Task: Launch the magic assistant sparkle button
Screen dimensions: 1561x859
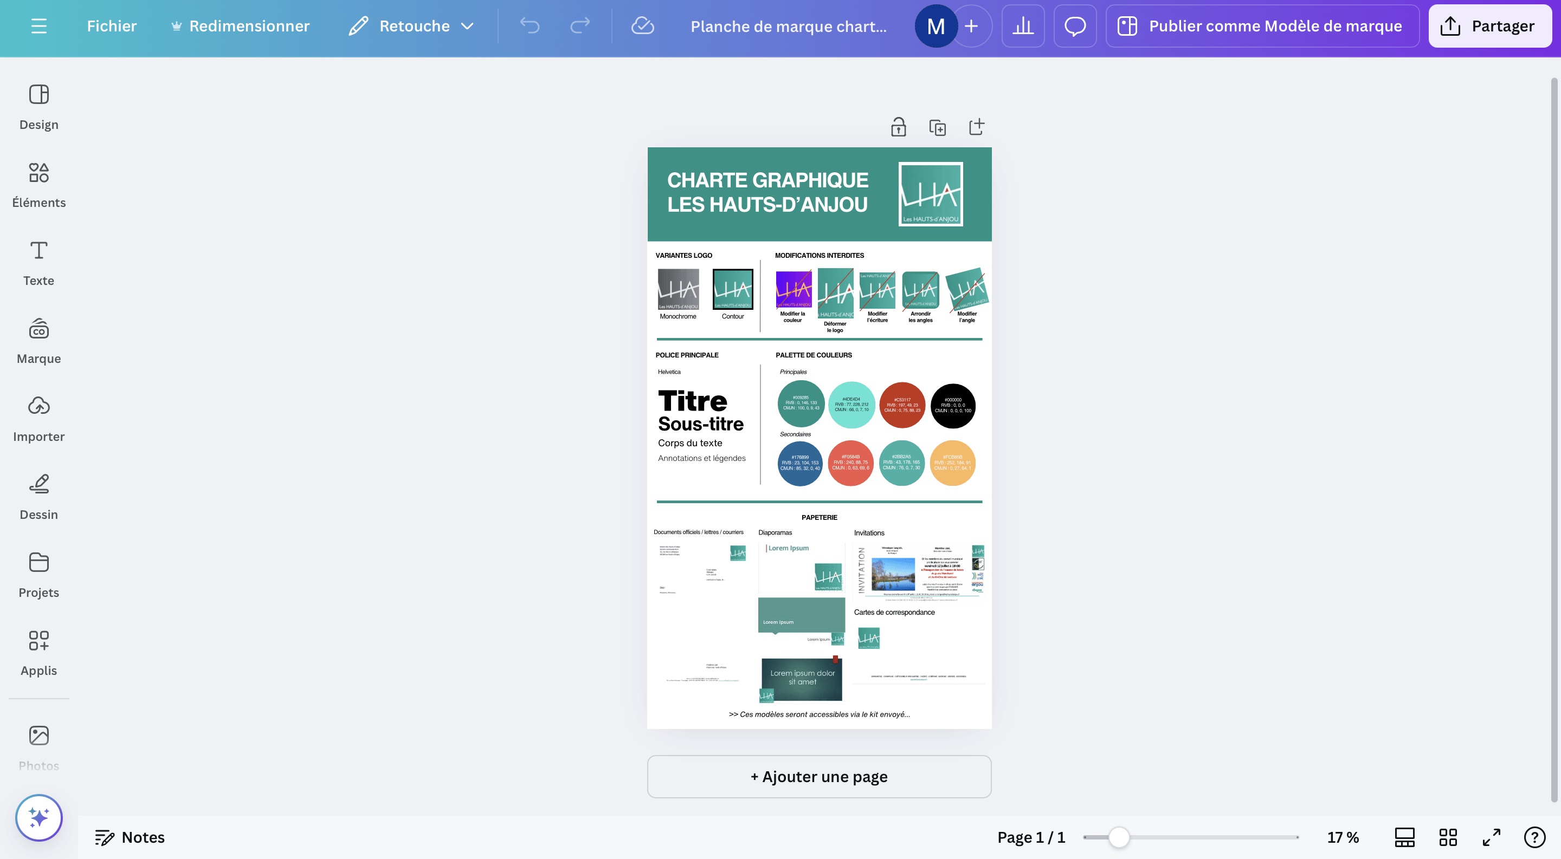Action: point(39,818)
